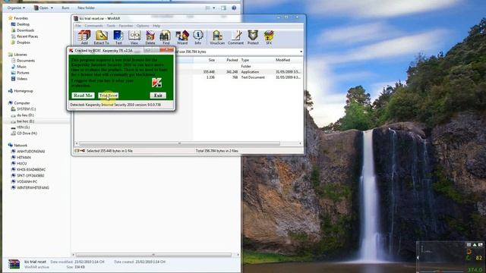This screenshot has height=273, width=486.
Task: Select Dropbox in Favorites
Action: point(21,42)
